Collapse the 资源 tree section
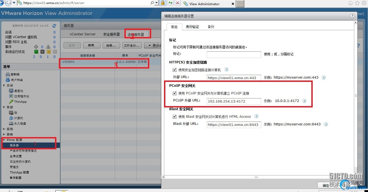Screen dimensions: 368x192 pos(4,107)
